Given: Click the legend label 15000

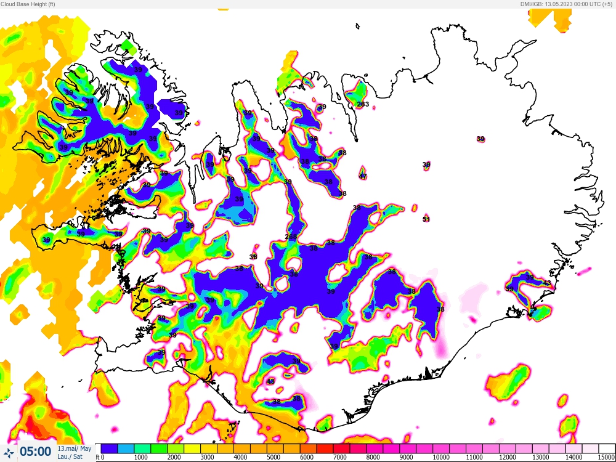Looking at the screenshot, I should click(607, 457).
